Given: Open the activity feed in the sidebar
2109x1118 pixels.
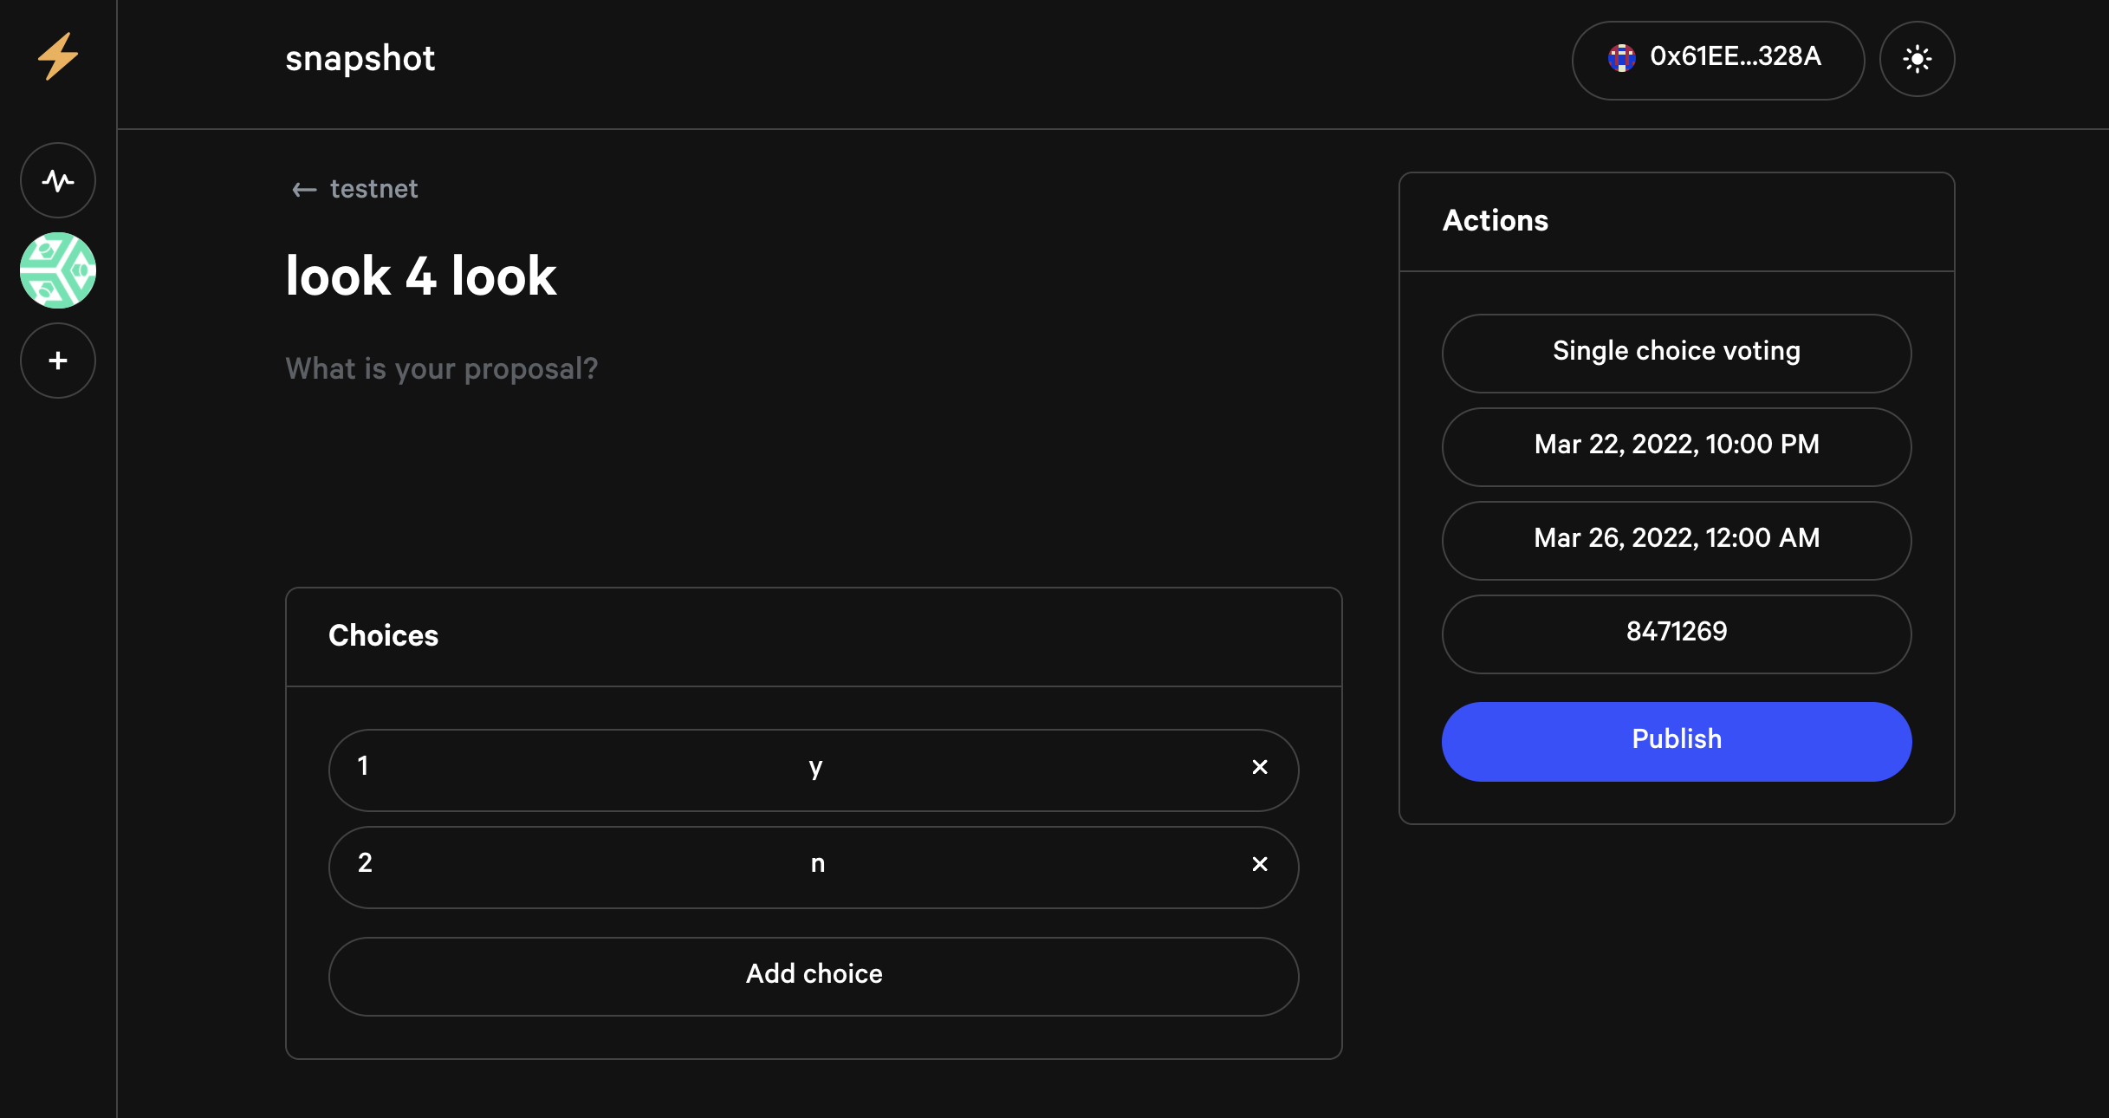Looking at the screenshot, I should coord(57,180).
